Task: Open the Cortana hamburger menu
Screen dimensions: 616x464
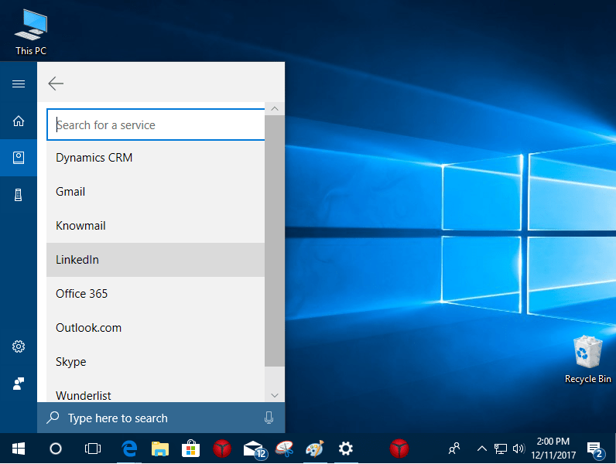Action: click(19, 84)
